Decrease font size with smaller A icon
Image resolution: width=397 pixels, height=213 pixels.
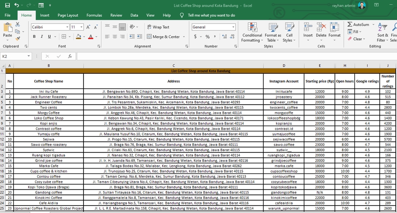tap(96, 27)
